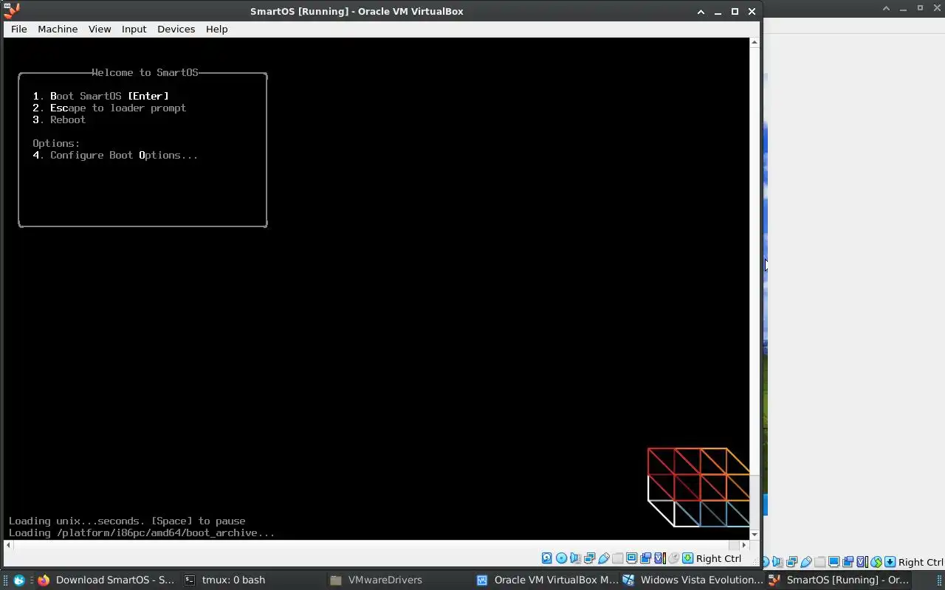Click the USB icon in the background VM window status bar
This screenshot has height=590, width=945.
tap(806, 562)
